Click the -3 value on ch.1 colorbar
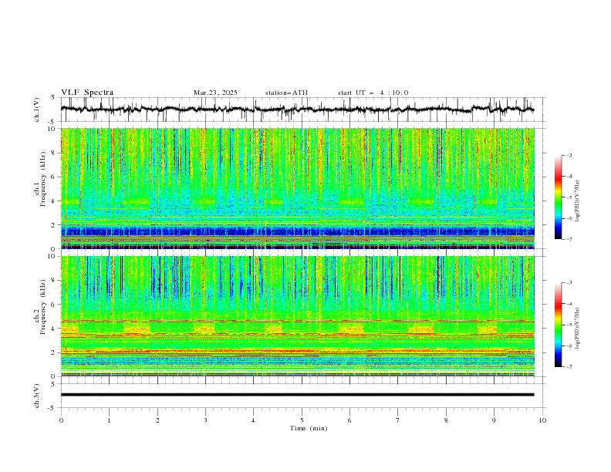The width and height of the screenshot is (611, 472). pyautogui.click(x=569, y=155)
